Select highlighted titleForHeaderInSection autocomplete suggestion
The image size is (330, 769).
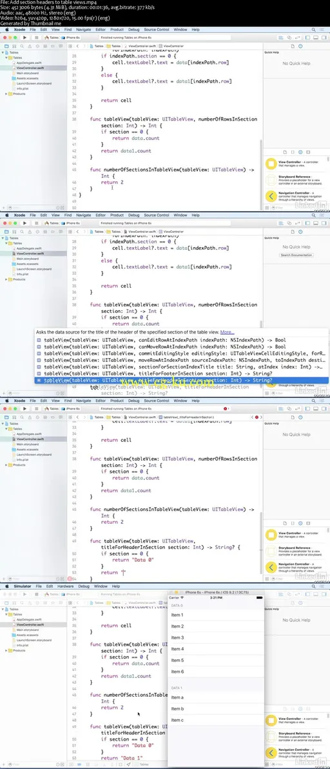182,380
